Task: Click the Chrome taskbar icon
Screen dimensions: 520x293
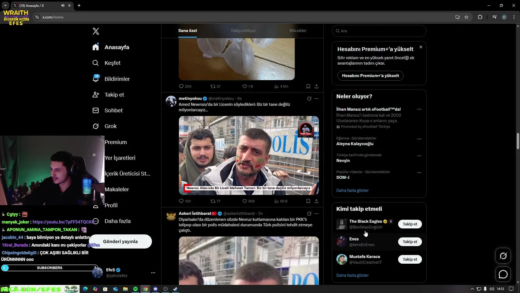Action: tap(145, 289)
